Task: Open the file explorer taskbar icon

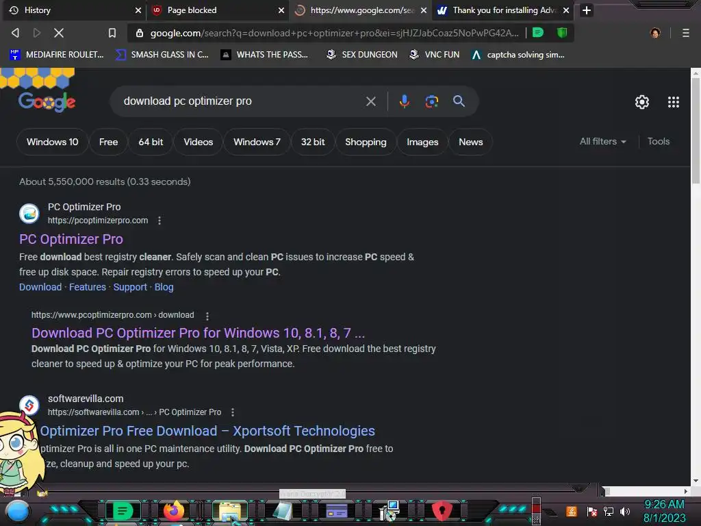Action: click(x=230, y=511)
